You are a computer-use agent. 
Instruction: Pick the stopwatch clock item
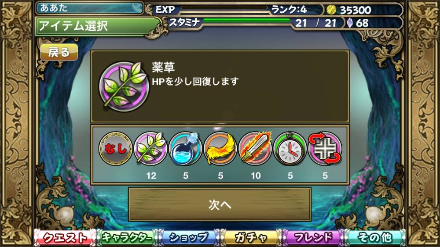[290, 149]
